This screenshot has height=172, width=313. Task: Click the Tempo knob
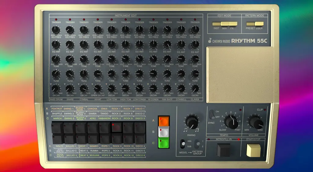click(x=231, y=122)
